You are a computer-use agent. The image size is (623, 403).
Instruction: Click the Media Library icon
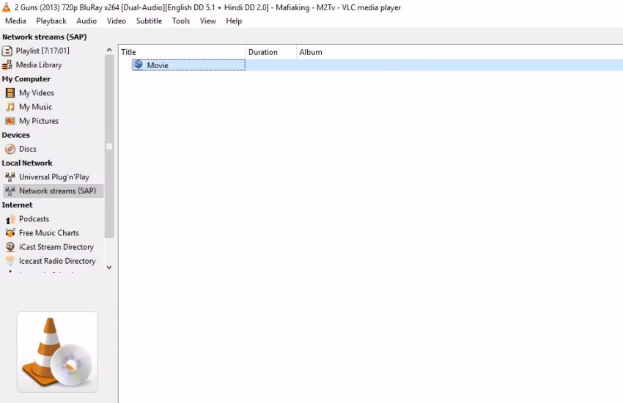pyautogui.click(x=7, y=65)
